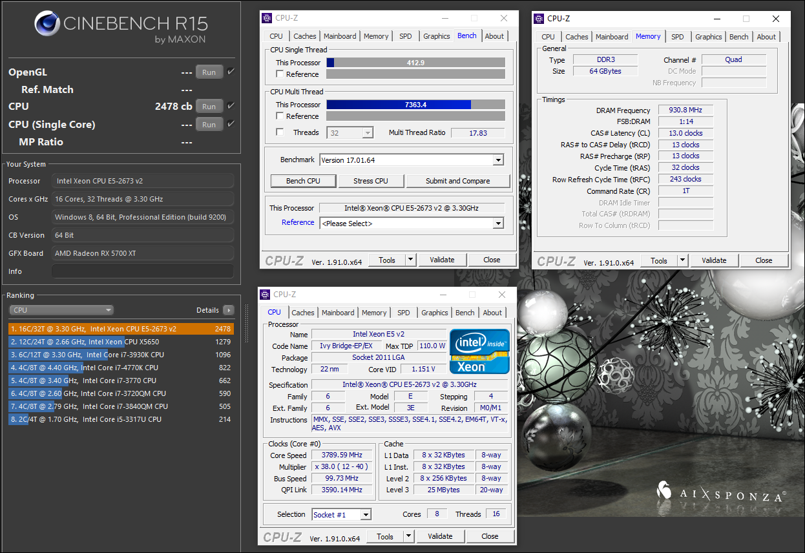The height and width of the screenshot is (553, 805).
Task: Click the Tools button in Memory CPU-Z window
Action: [659, 260]
